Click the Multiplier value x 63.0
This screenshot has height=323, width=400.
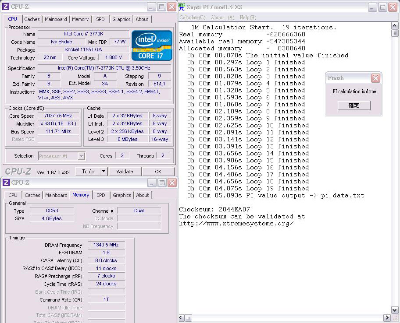tap(58, 123)
